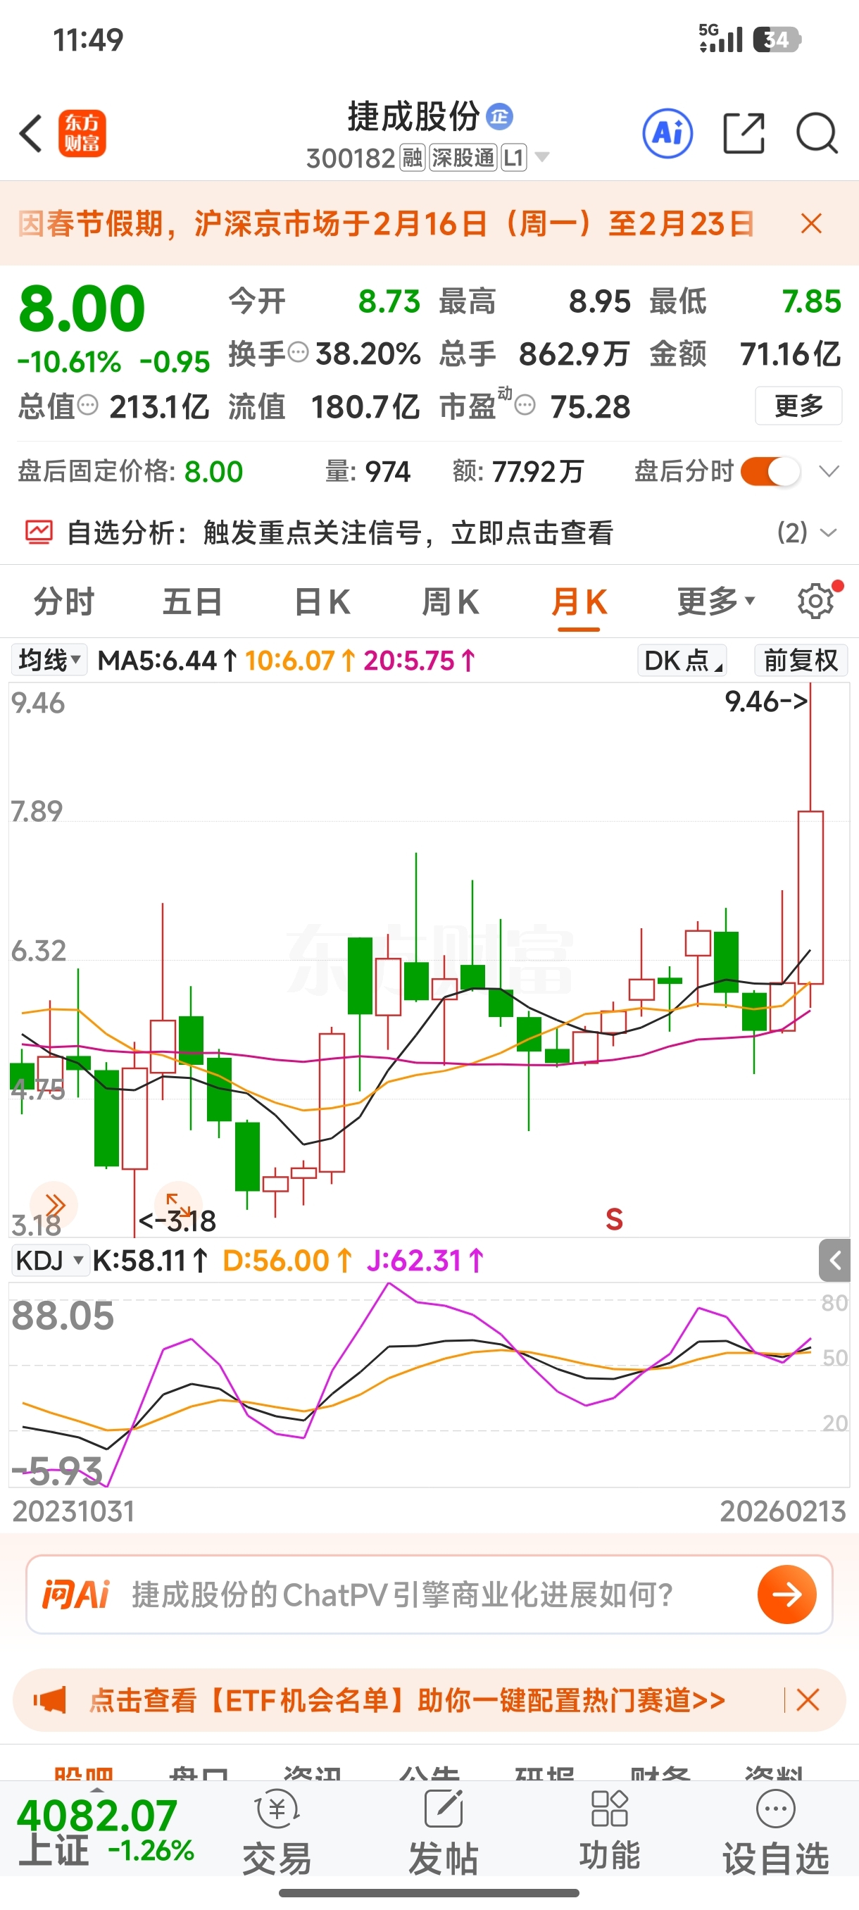Image resolution: width=859 pixels, height=1910 pixels.
Task: Tap the 深股通 tag
Action: pos(463,158)
